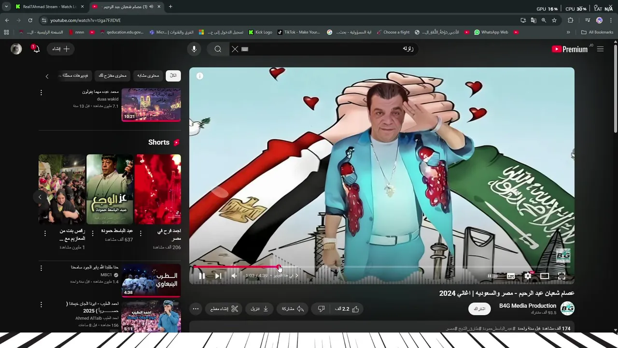Enter full screen with the fullscreen icon

(562, 276)
